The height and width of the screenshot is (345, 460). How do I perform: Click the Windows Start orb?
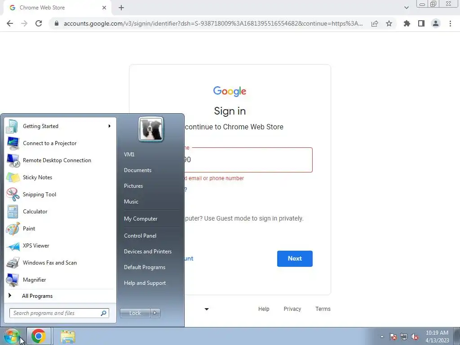coord(12,336)
